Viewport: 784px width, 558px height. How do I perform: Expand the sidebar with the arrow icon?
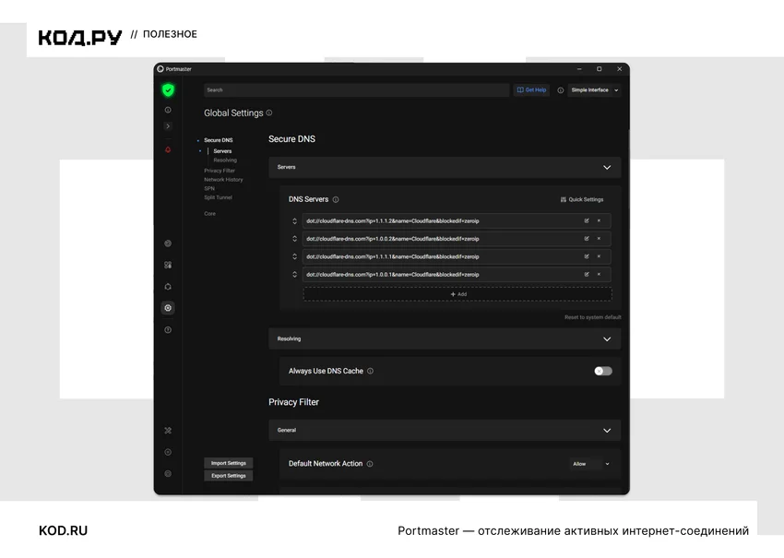pyautogui.click(x=168, y=126)
